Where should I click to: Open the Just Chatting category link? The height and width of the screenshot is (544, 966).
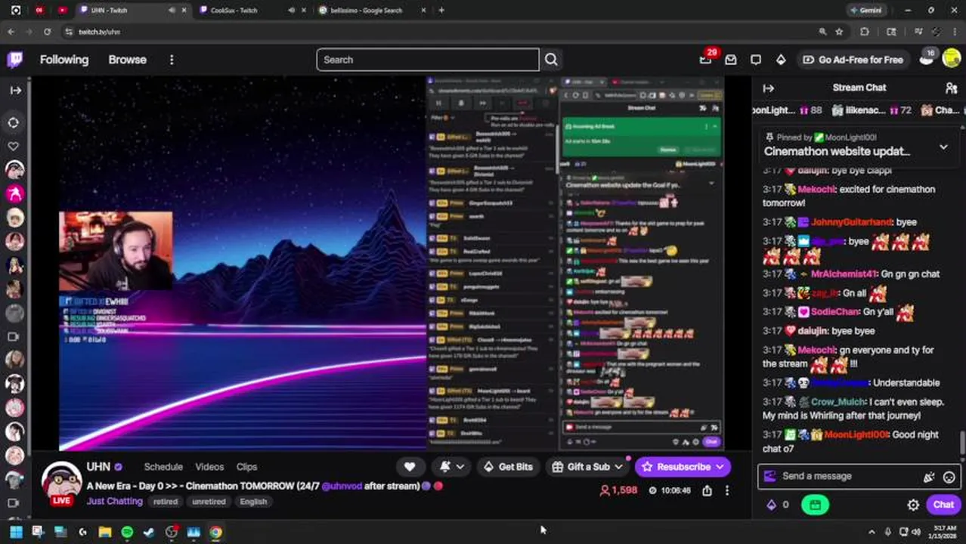click(x=114, y=501)
